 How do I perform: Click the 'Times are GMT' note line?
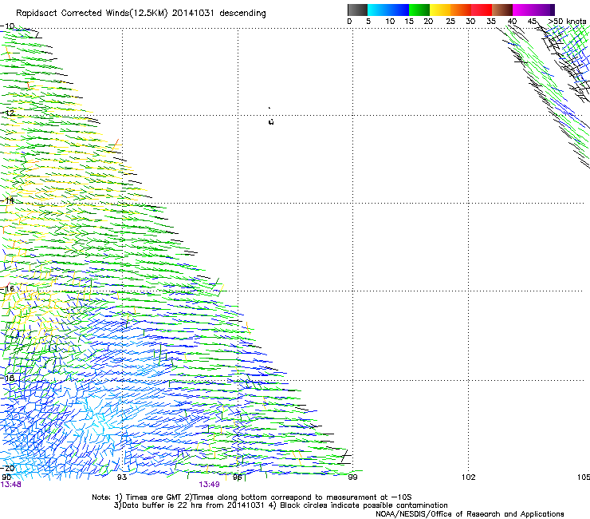(252, 497)
